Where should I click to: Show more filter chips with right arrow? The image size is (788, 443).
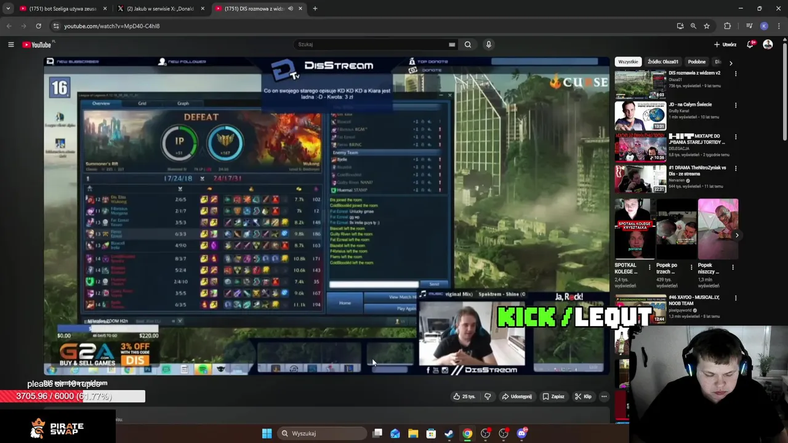(731, 63)
